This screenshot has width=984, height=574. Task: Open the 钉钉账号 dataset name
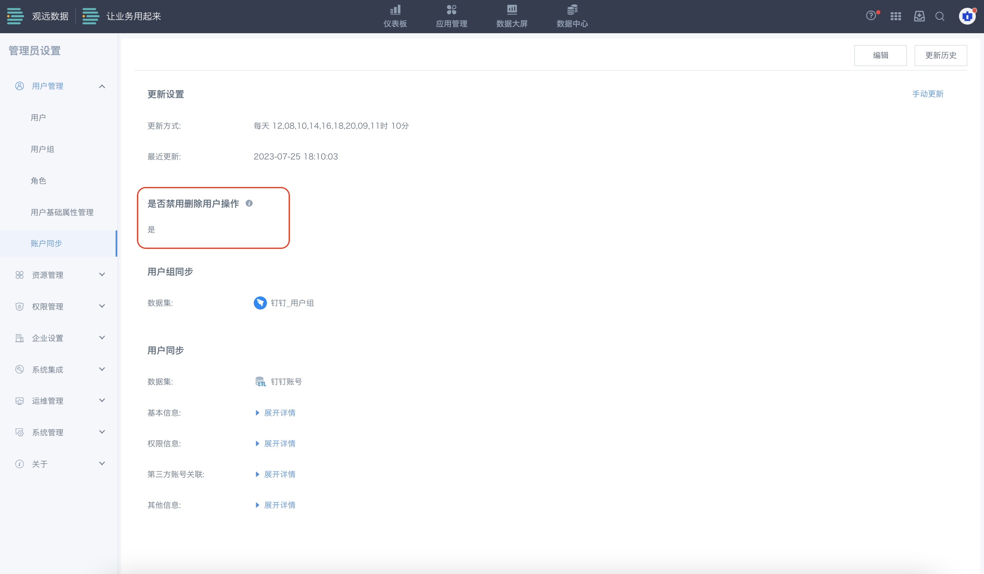point(286,382)
